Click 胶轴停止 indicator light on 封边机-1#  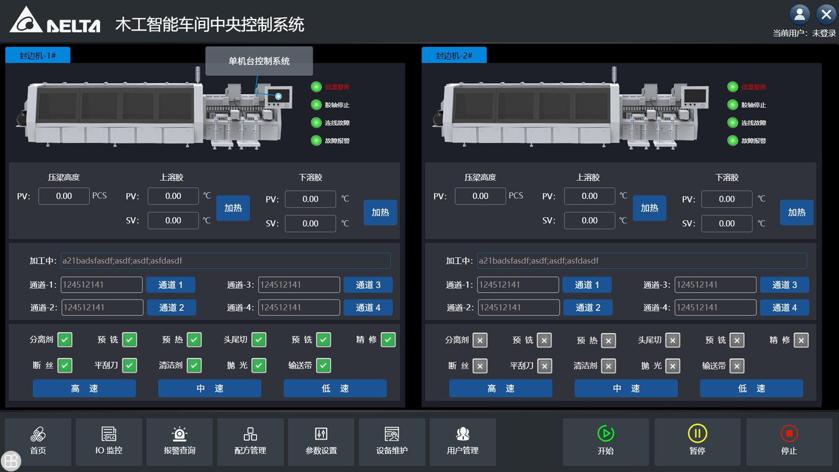coord(316,105)
